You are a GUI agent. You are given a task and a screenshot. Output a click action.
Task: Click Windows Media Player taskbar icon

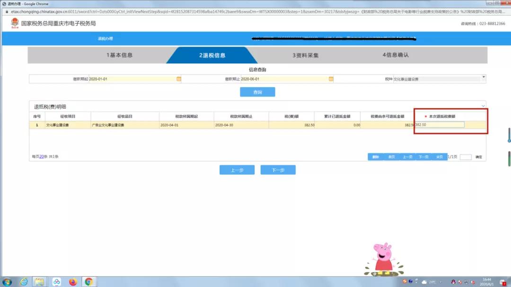click(56, 282)
